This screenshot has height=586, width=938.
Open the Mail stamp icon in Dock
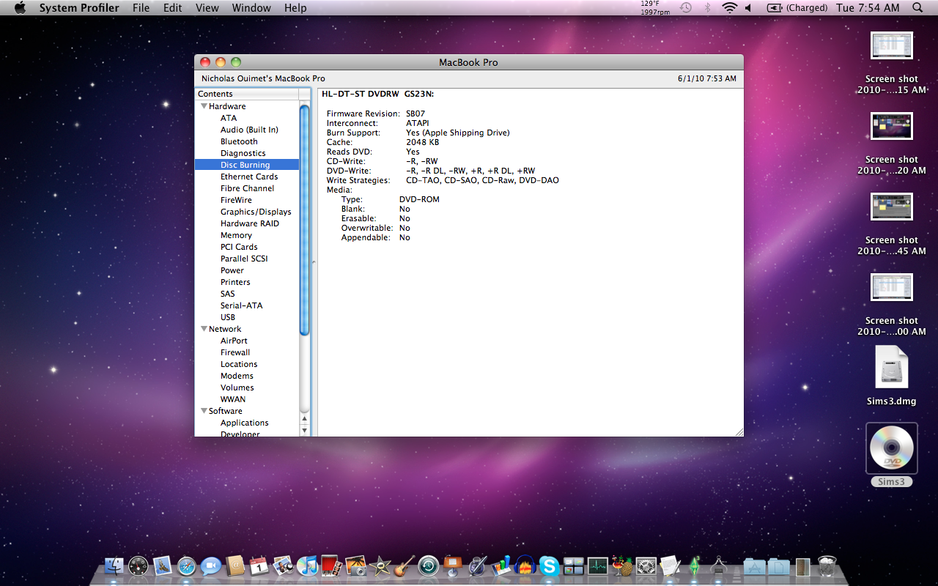coord(163,565)
